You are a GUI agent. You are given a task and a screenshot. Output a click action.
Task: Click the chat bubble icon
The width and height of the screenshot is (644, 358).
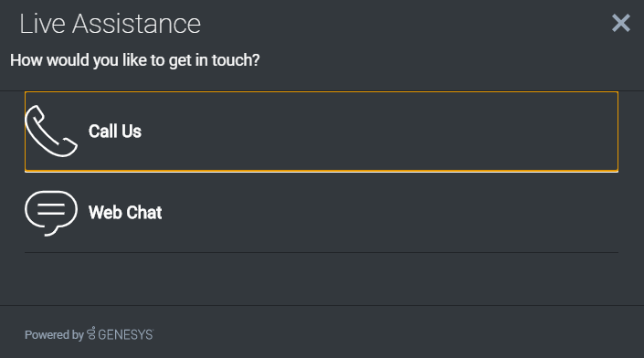[x=51, y=213]
